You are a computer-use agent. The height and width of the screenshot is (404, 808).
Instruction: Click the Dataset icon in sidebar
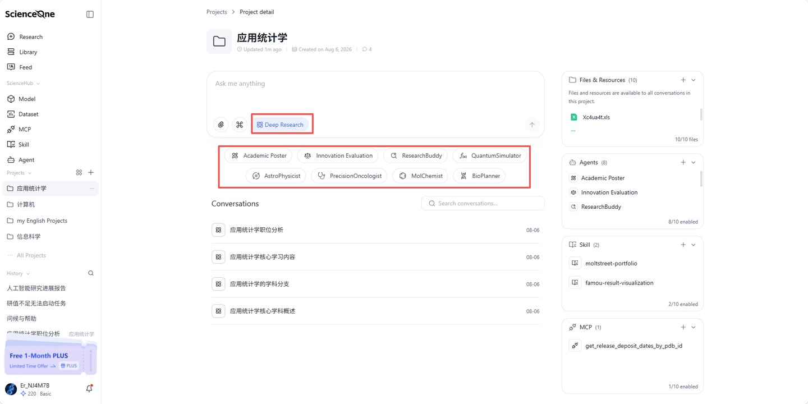pyautogui.click(x=11, y=114)
